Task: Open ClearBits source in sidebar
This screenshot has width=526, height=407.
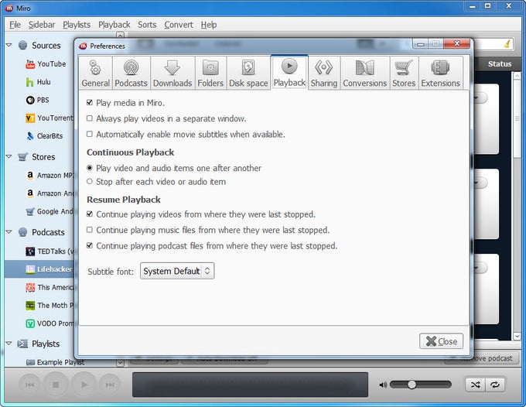Action: coord(45,136)
